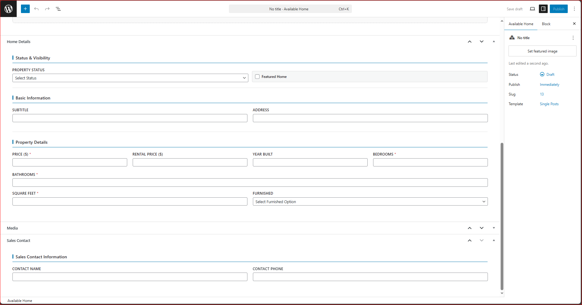Change the Single Posts template
Viewport: 582px width, 305px height.
549,104
